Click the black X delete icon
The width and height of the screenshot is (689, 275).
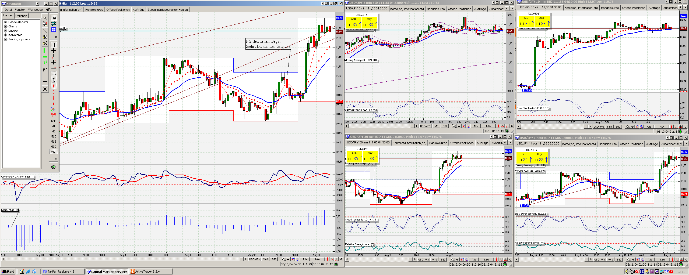pos(45,89)
